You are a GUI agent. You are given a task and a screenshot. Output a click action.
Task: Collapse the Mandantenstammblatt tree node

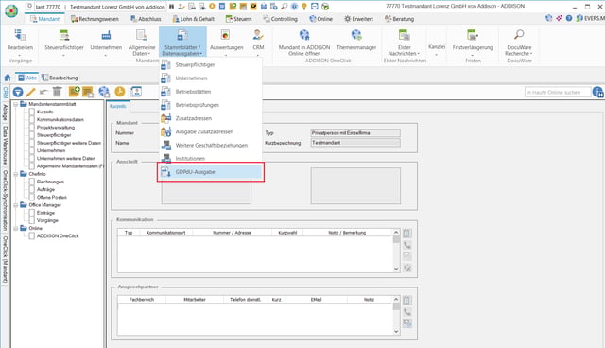coord(16,104)
